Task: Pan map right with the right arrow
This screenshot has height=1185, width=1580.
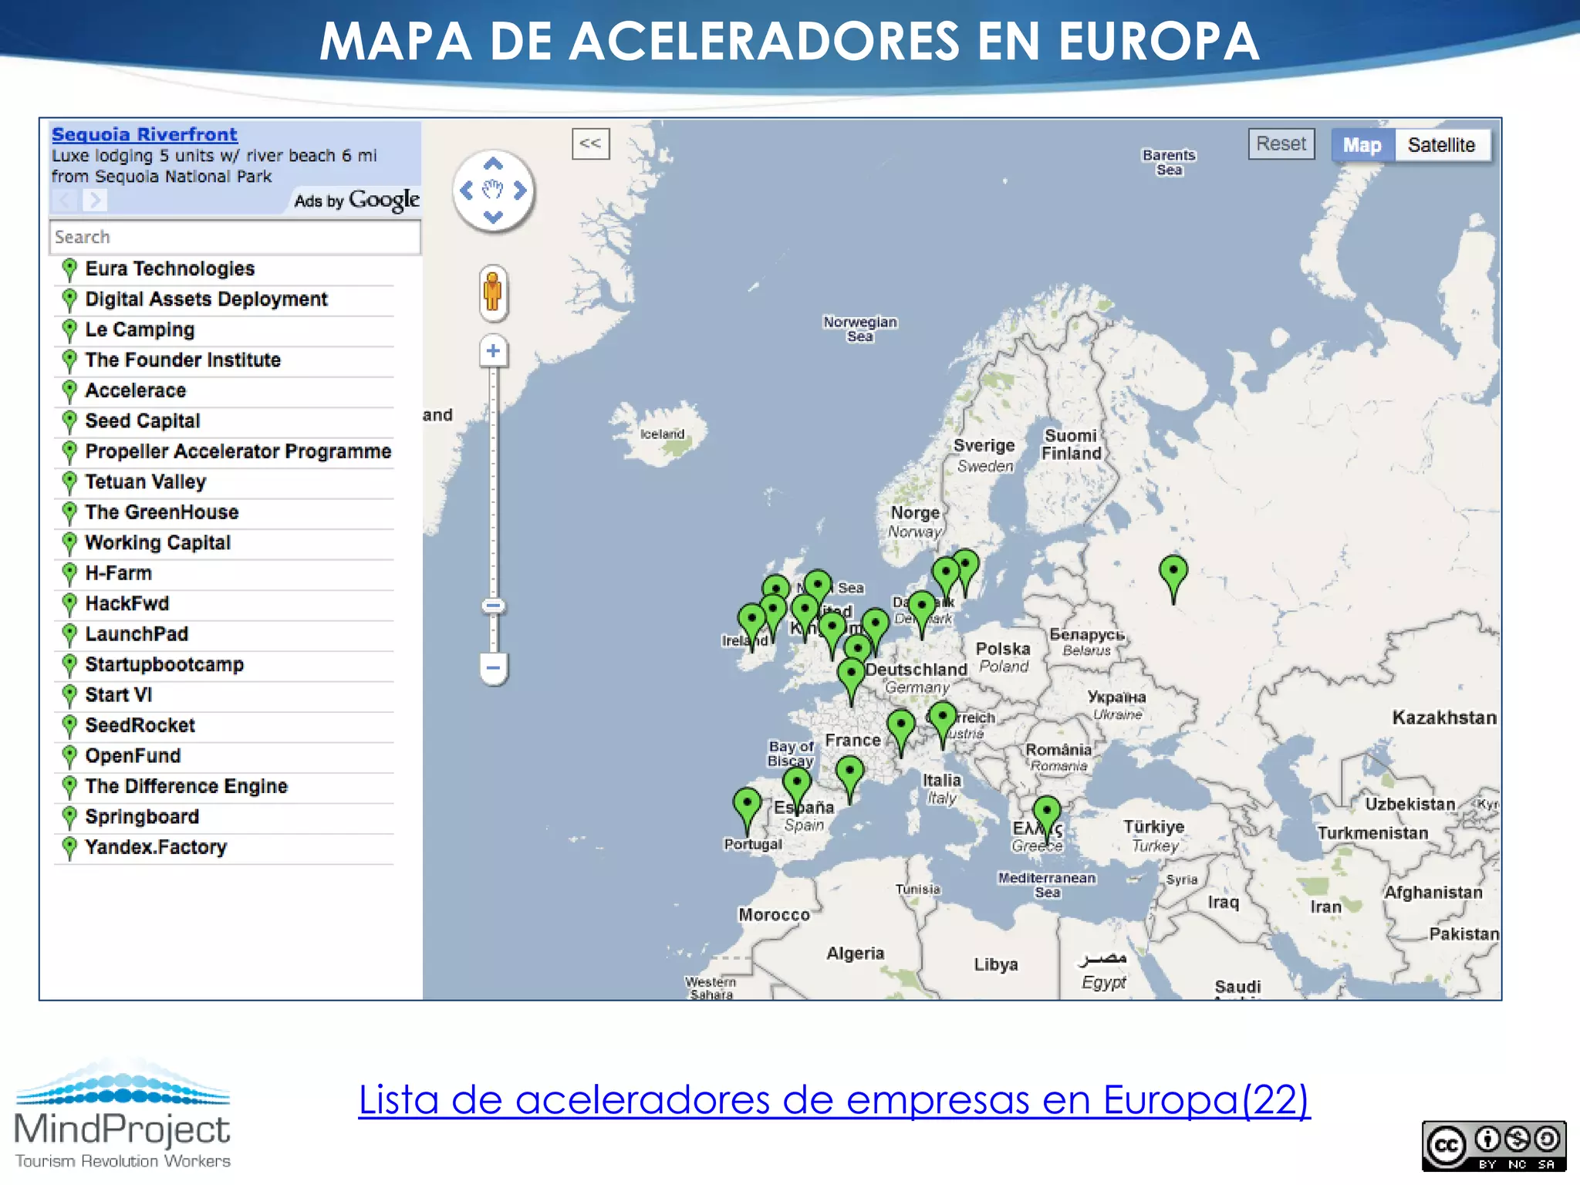Action: pyautogui.click(x=520, y=190)
